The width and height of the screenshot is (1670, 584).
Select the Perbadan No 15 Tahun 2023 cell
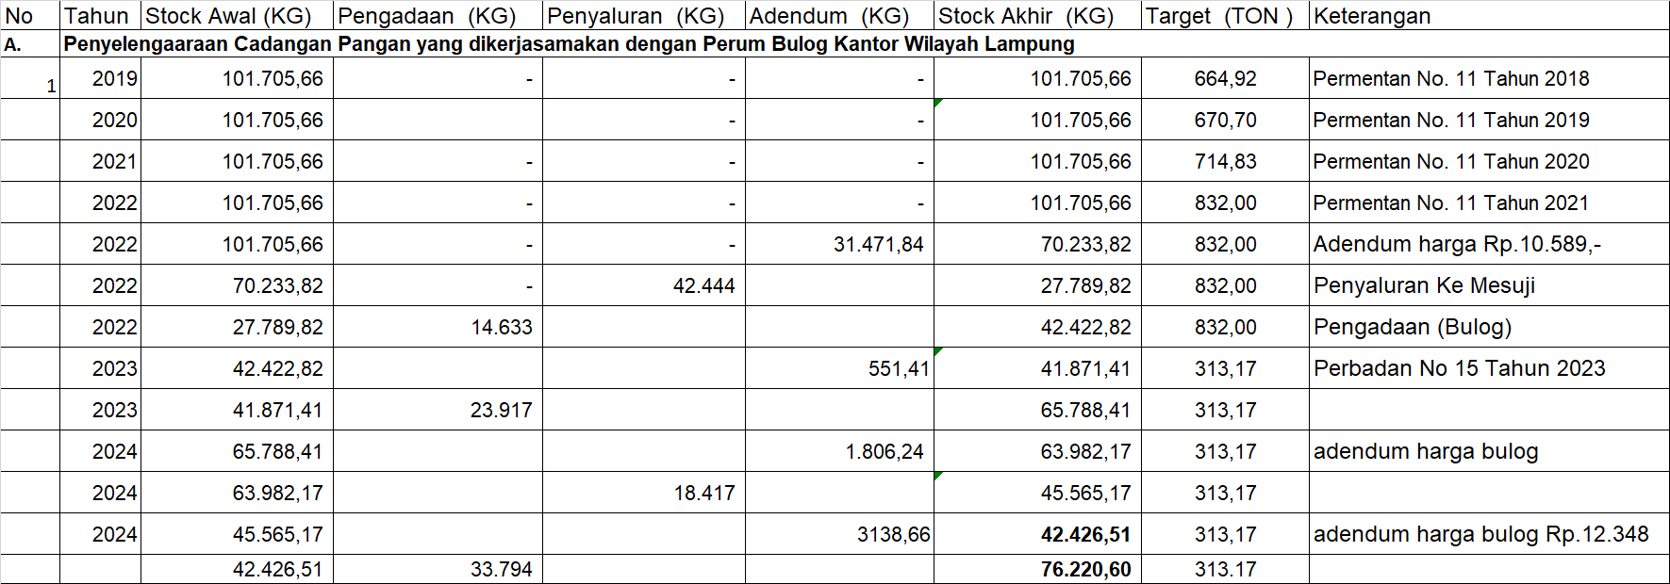(x=1459, y=369)
